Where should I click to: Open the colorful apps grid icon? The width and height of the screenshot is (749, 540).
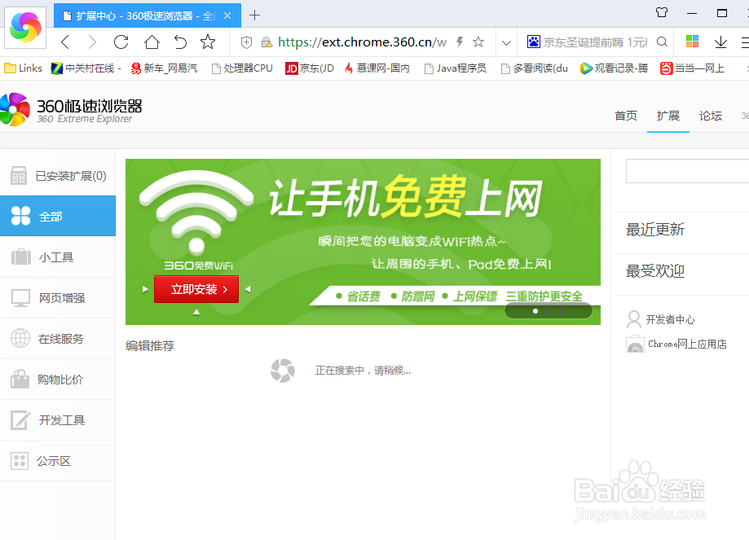pos(692,42)
